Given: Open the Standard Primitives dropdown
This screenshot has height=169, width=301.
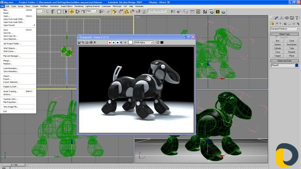Looking at the screenshot, I should [285, 29].
